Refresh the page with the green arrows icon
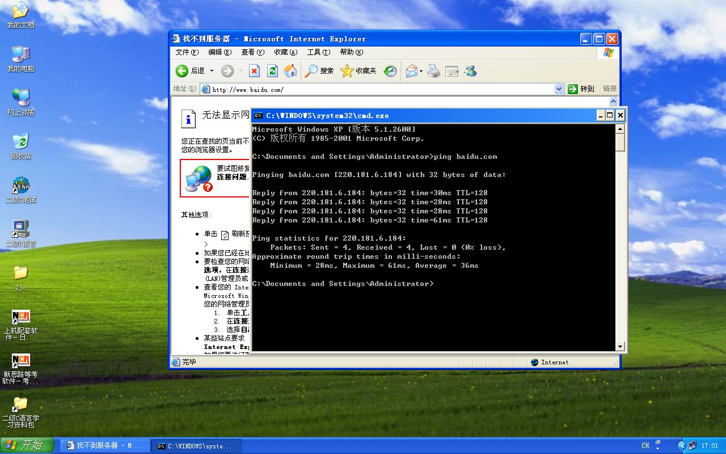The width and height of the screenshot is (726, 454). (x=272, y=71)
